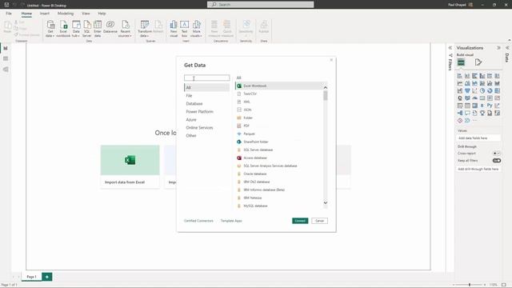Screen dimensions: 512x288
Task: Click the Get Data search field
Action: click(206, 78)
